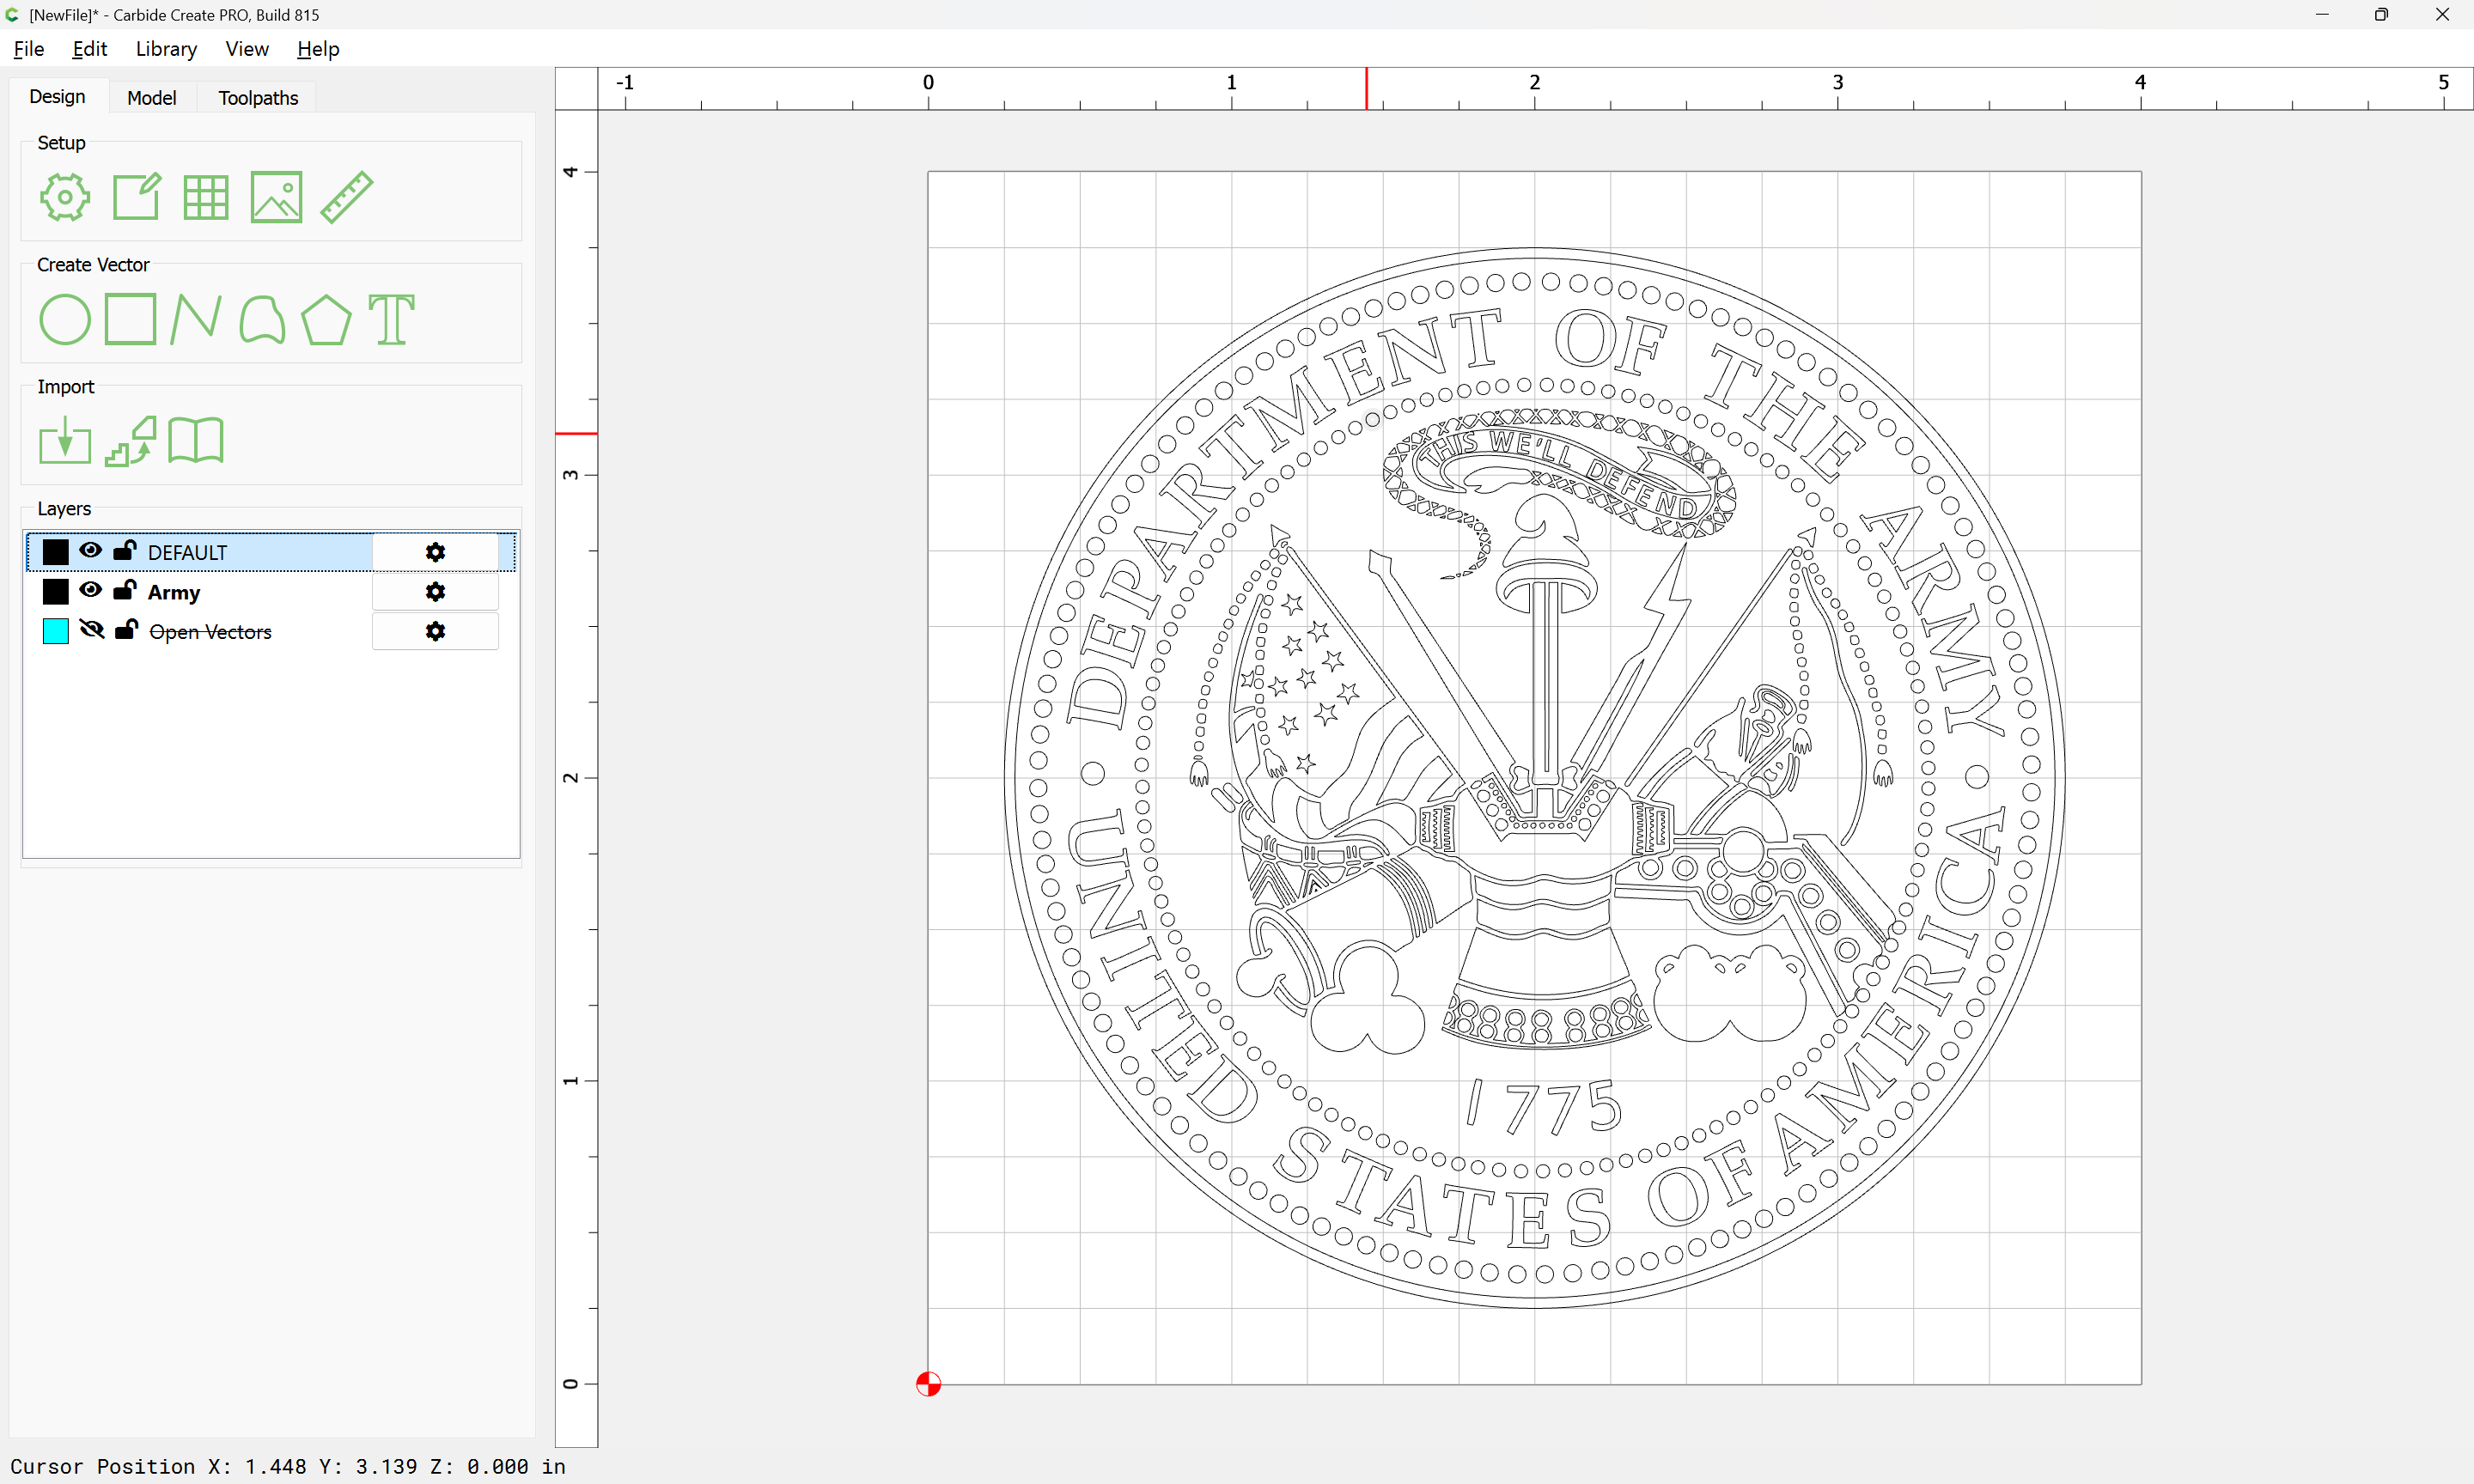Select the Polyline vector tool

[x=195, y=320]
